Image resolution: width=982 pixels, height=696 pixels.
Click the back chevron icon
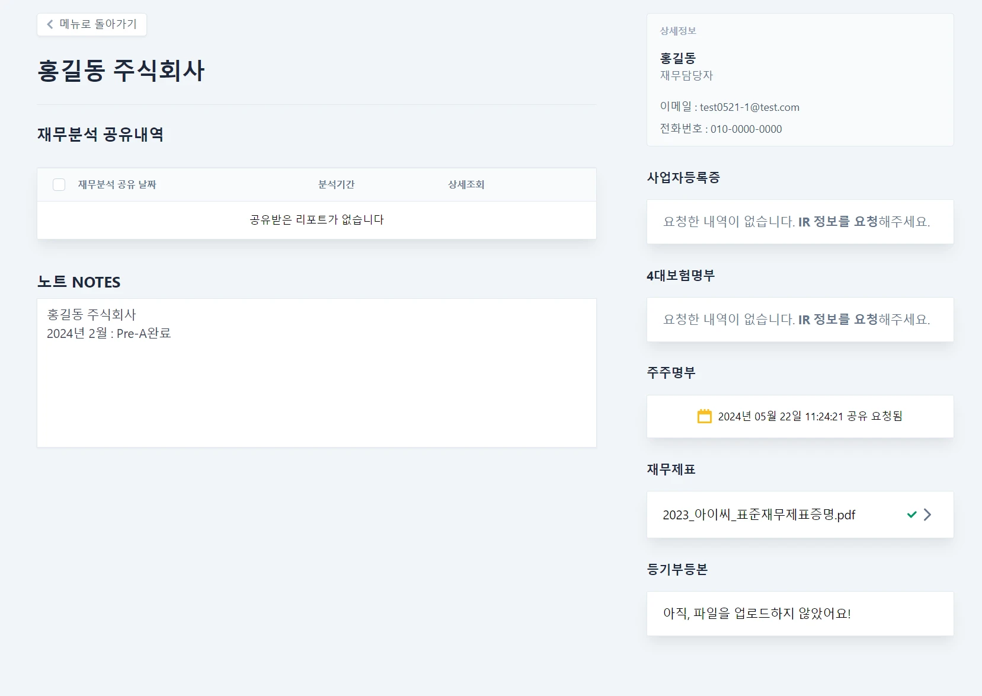pos(50,24)
